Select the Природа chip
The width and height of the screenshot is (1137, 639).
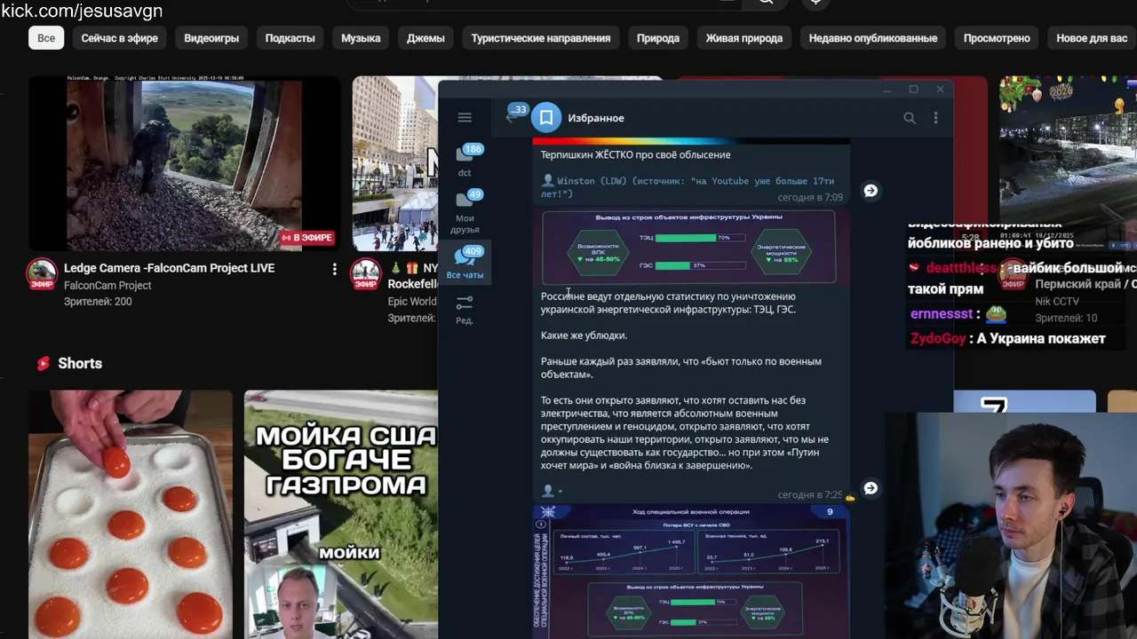658,38
